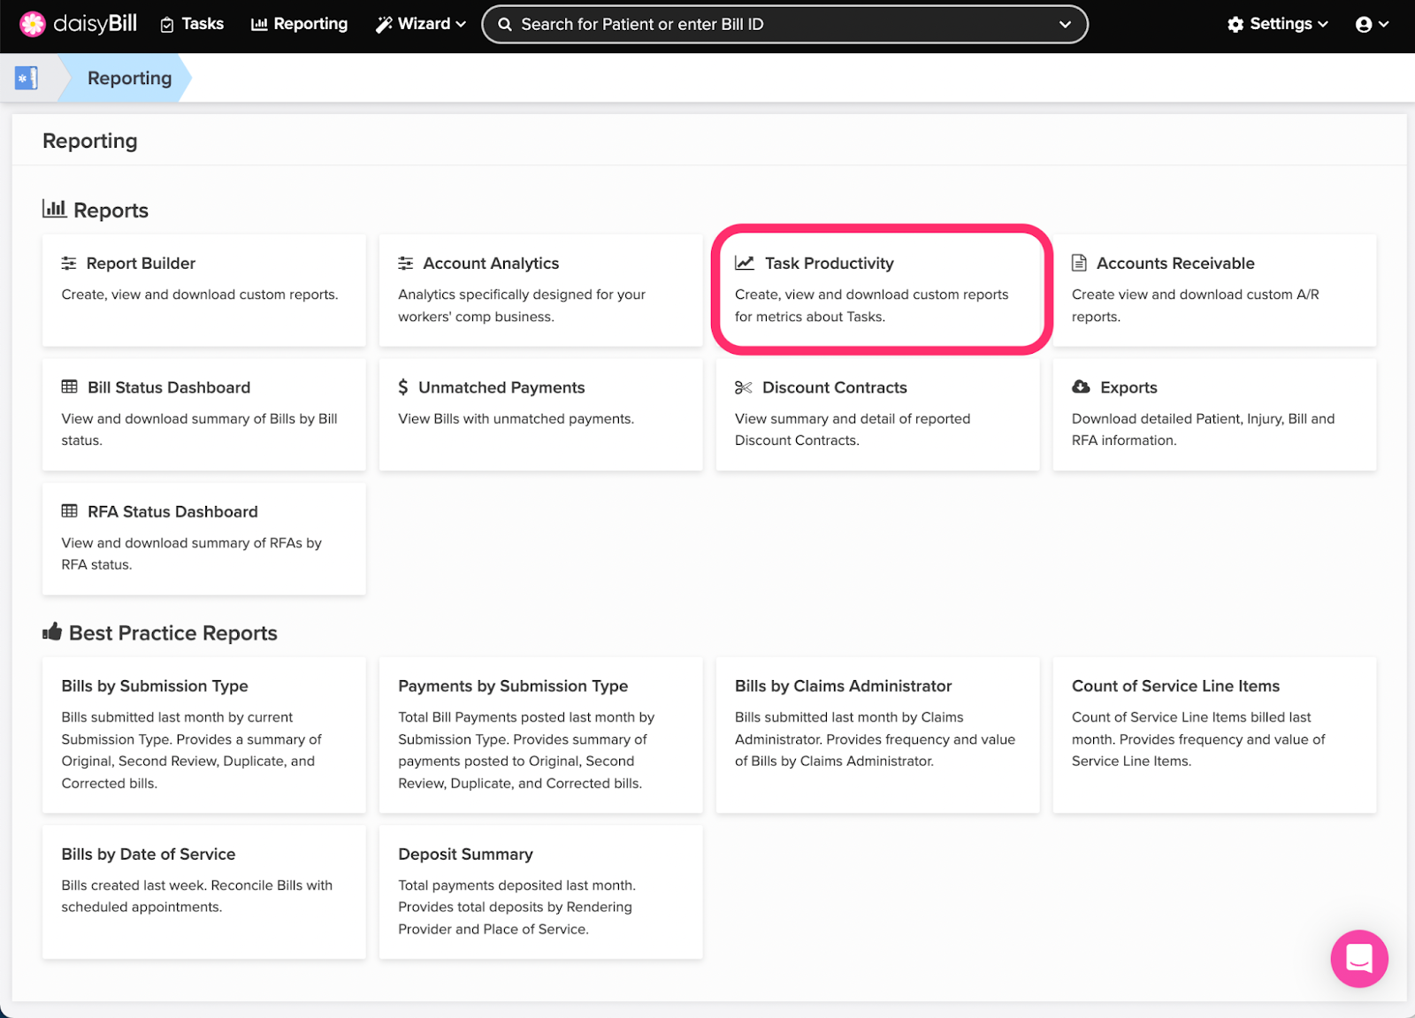Click the Discount Contracts scissors icon
This screenshot has height=1018, width=1415.
click(743, 387)
